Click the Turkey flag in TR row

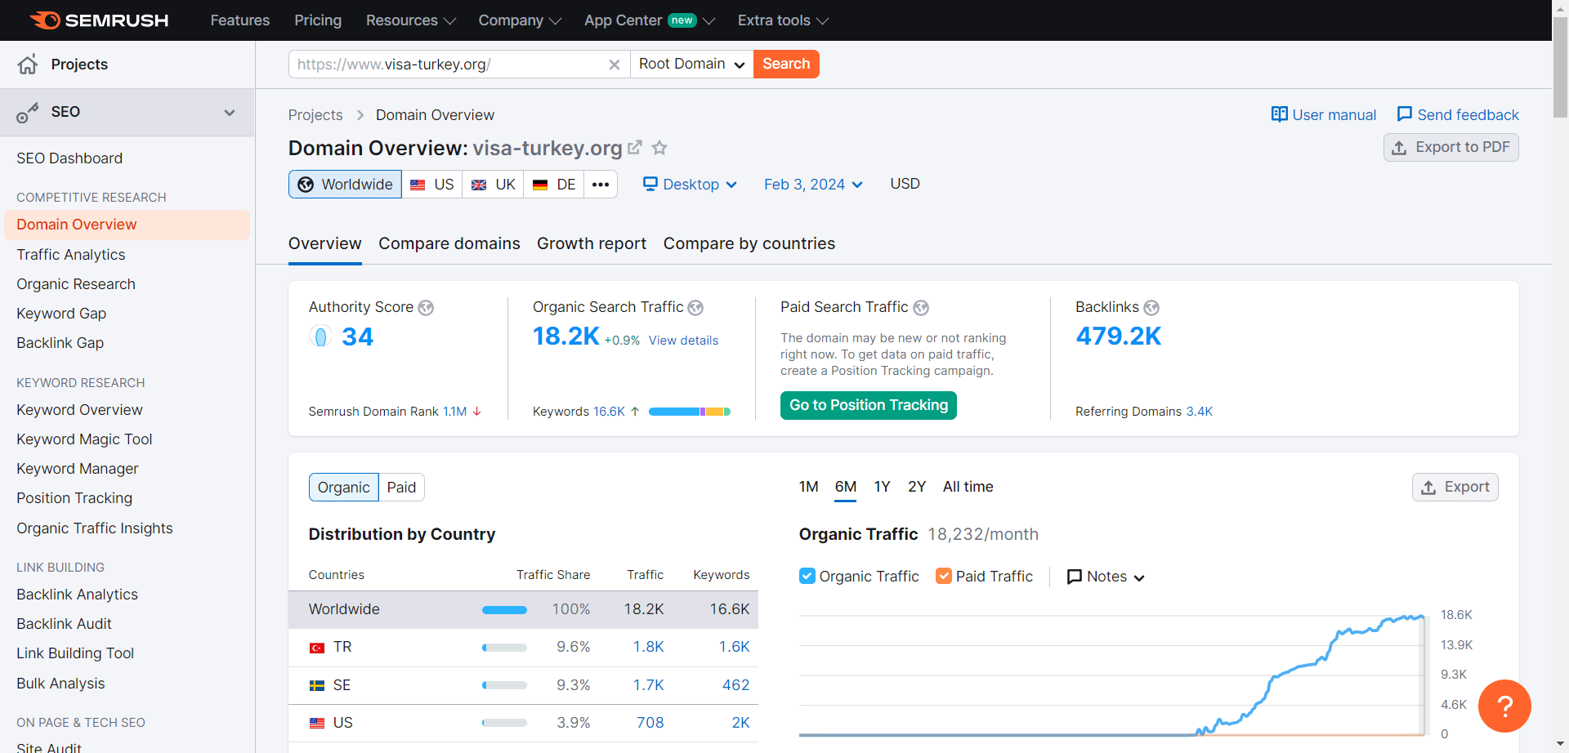(x=317, y=648)
